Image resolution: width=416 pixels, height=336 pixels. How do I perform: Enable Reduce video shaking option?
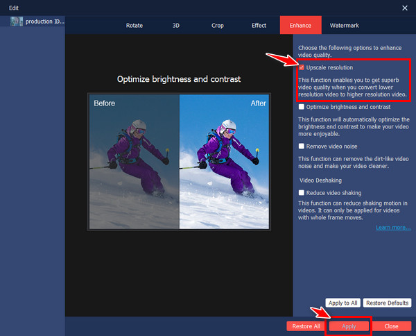(x=301, y=192)
